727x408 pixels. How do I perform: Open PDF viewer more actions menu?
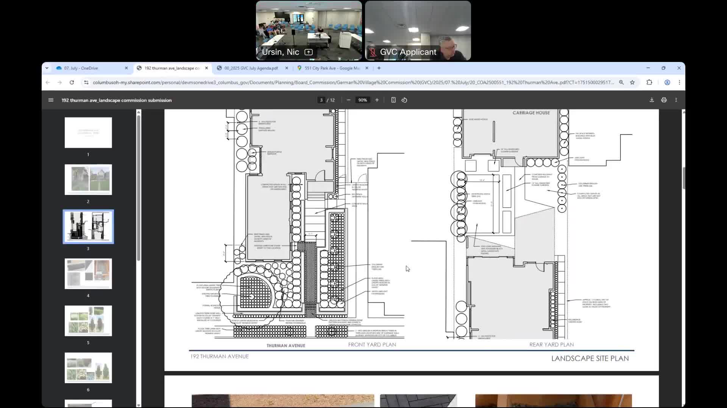676,100
